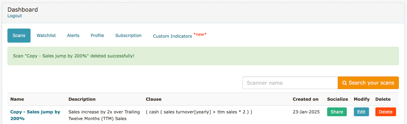Click the Created on column header
Viewport: 407px width, 124px height.
(306, 99)
